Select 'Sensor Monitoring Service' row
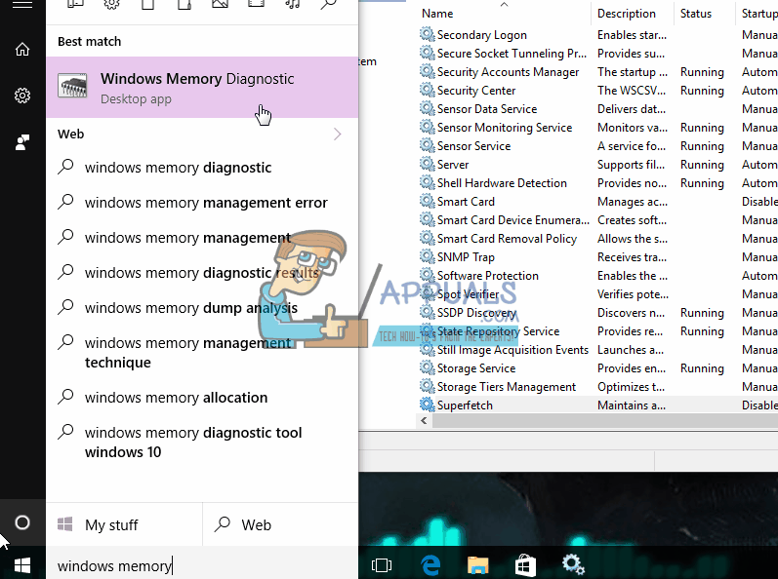 (x=597, y=128)
